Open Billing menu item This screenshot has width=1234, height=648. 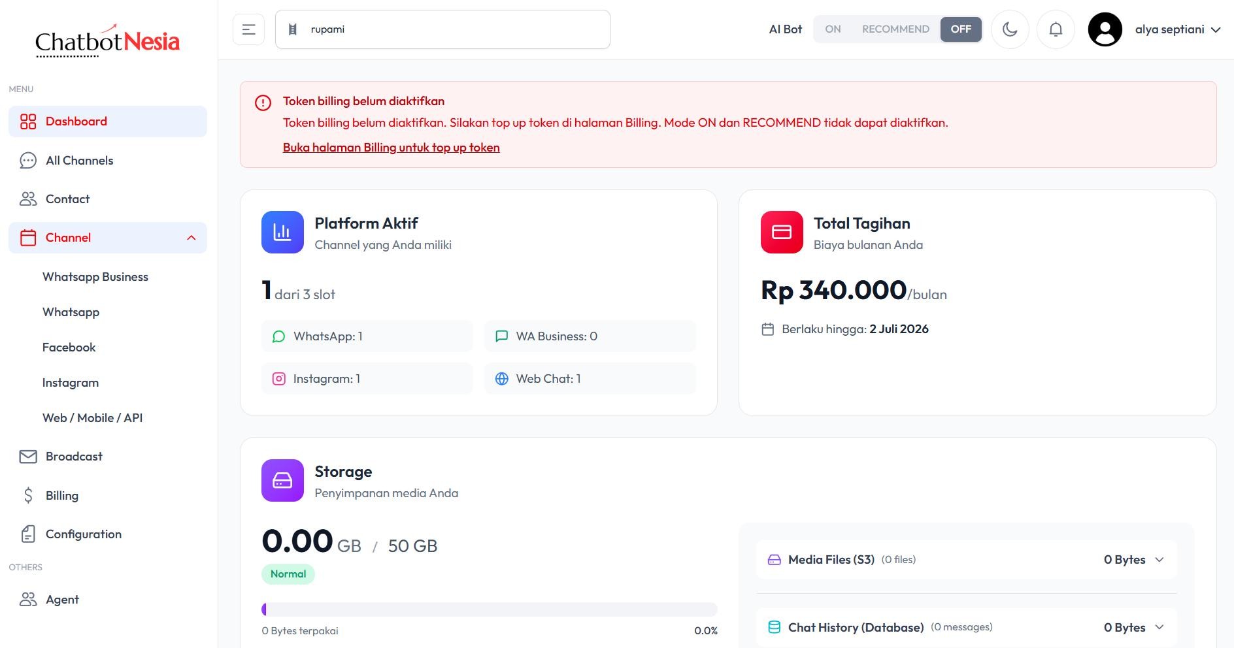click(x=108, y=496)
